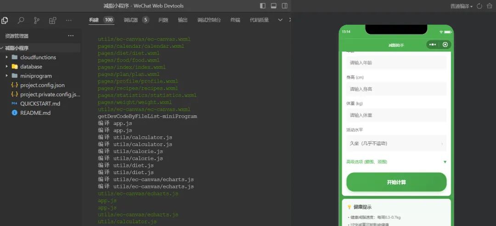Click the markdown icon of QUICKSTART.md
Viewport: 496px width, 226px height.
(x=15, y=103)
